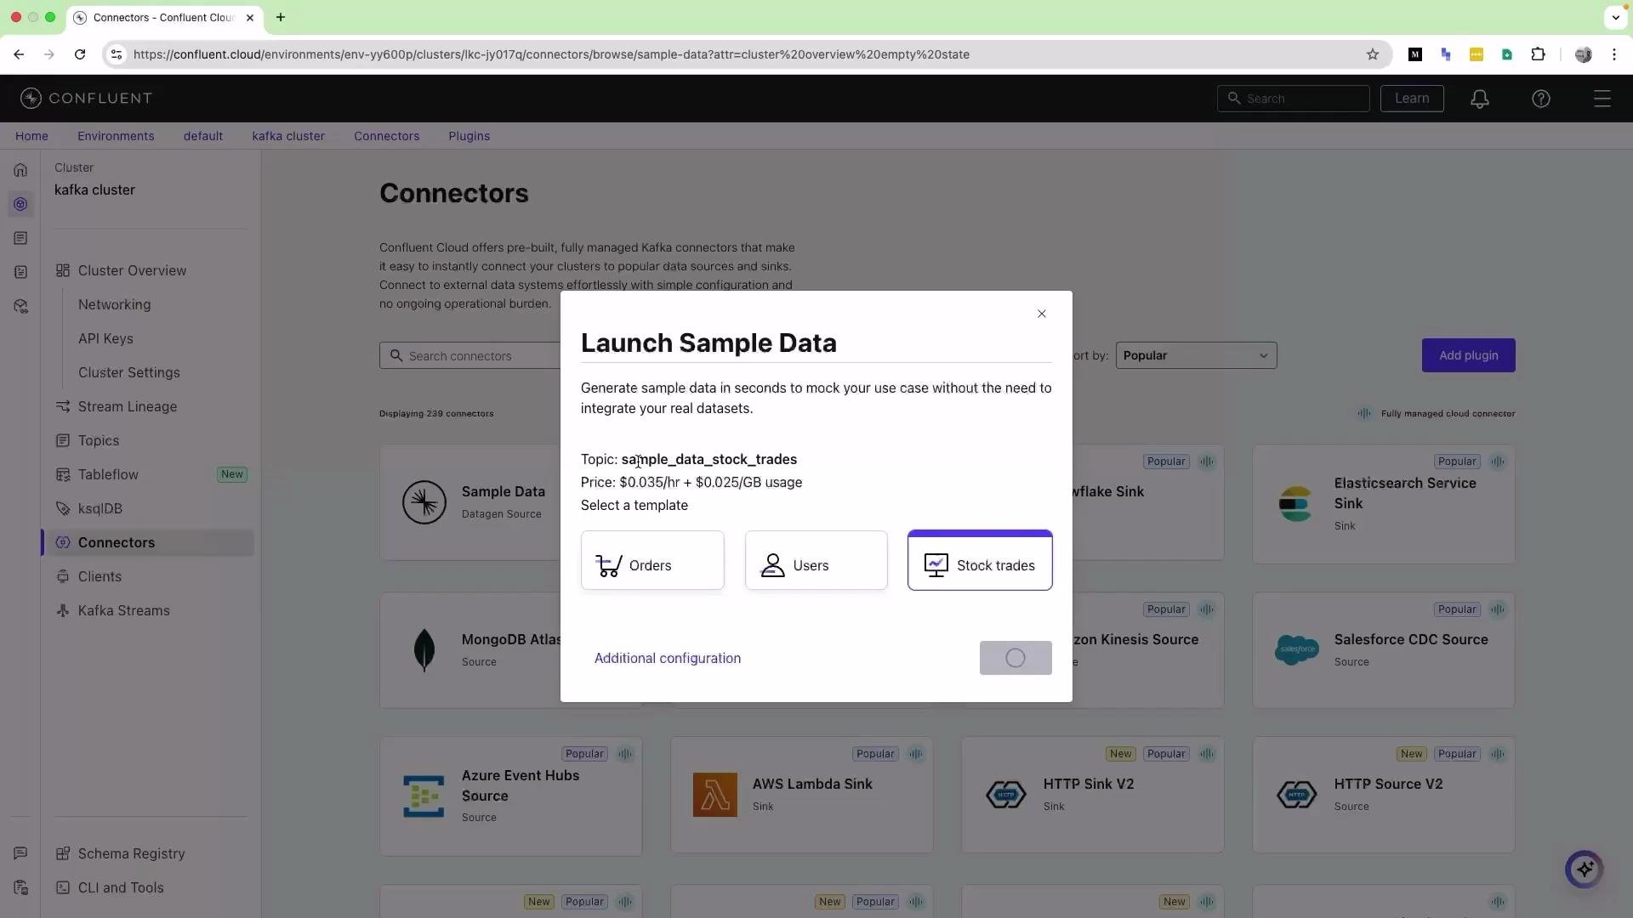1633x918 pixels.
Task: Click the topic name sample_data_stock_trades
Action: point(709,459)
